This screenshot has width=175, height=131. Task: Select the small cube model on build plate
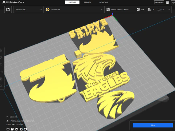[78, 54]
